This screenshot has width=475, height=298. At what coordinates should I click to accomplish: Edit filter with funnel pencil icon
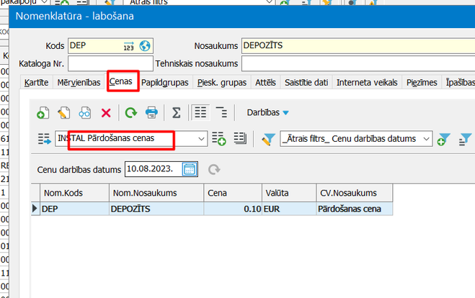tap(268, 139)
